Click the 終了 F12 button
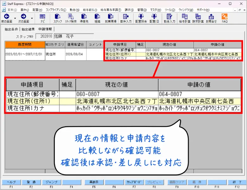This screenshot has width=247, height=190. coord(237,182)
